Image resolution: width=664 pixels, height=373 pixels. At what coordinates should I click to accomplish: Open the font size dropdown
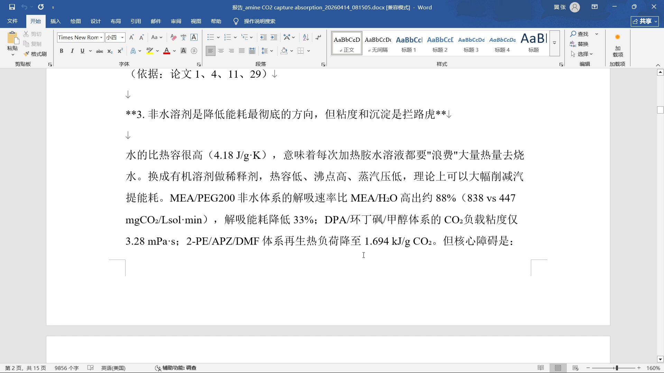[122, 37]
